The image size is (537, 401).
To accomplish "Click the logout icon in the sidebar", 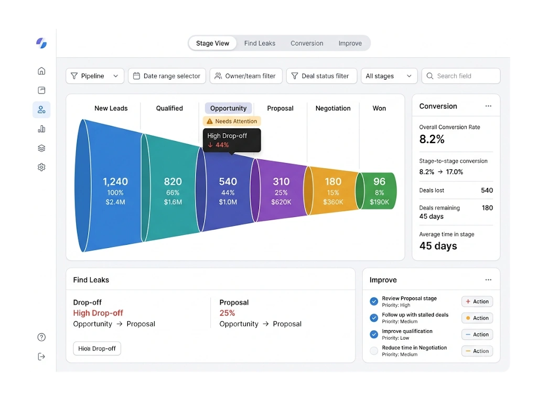I will point(41,357).
